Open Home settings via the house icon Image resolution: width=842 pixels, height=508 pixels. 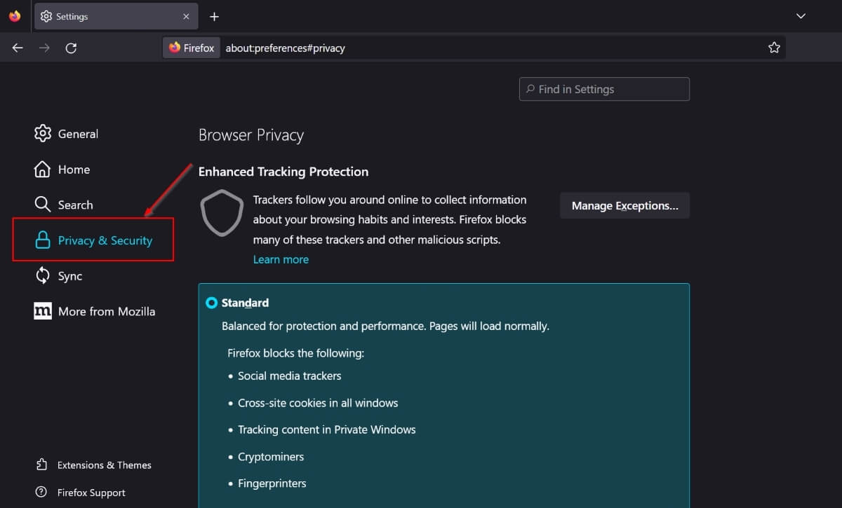pyautogui.click(x=42, y=169)
